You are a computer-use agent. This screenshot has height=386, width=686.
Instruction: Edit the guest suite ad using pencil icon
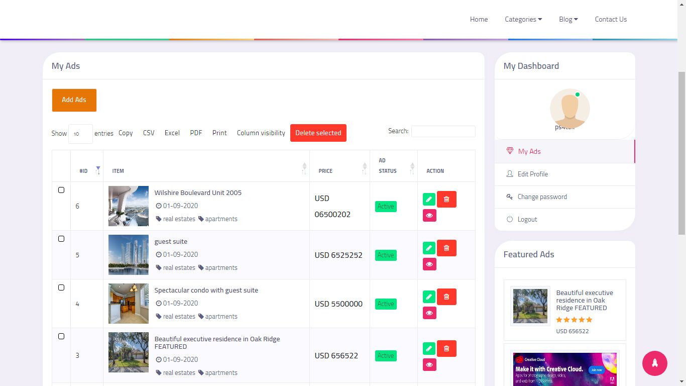coord(429,248)
